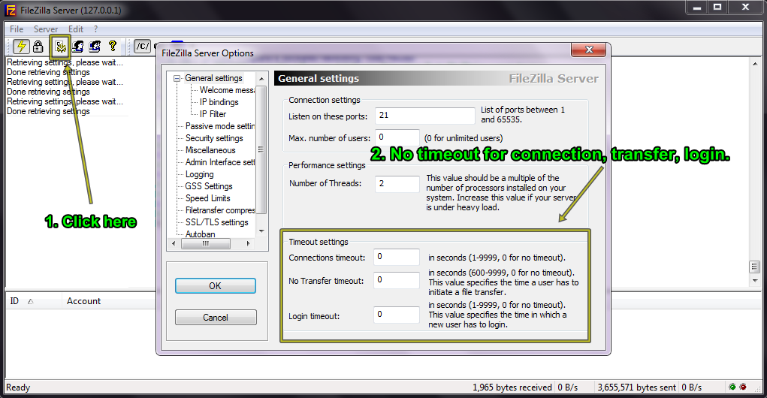Click the lock server padlock icon

pyautogui.click(x=38, y=47)
